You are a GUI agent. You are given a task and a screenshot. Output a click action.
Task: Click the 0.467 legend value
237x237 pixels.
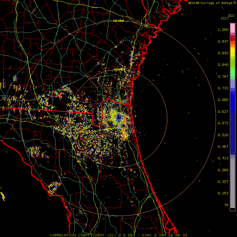[x=223, y=147]
